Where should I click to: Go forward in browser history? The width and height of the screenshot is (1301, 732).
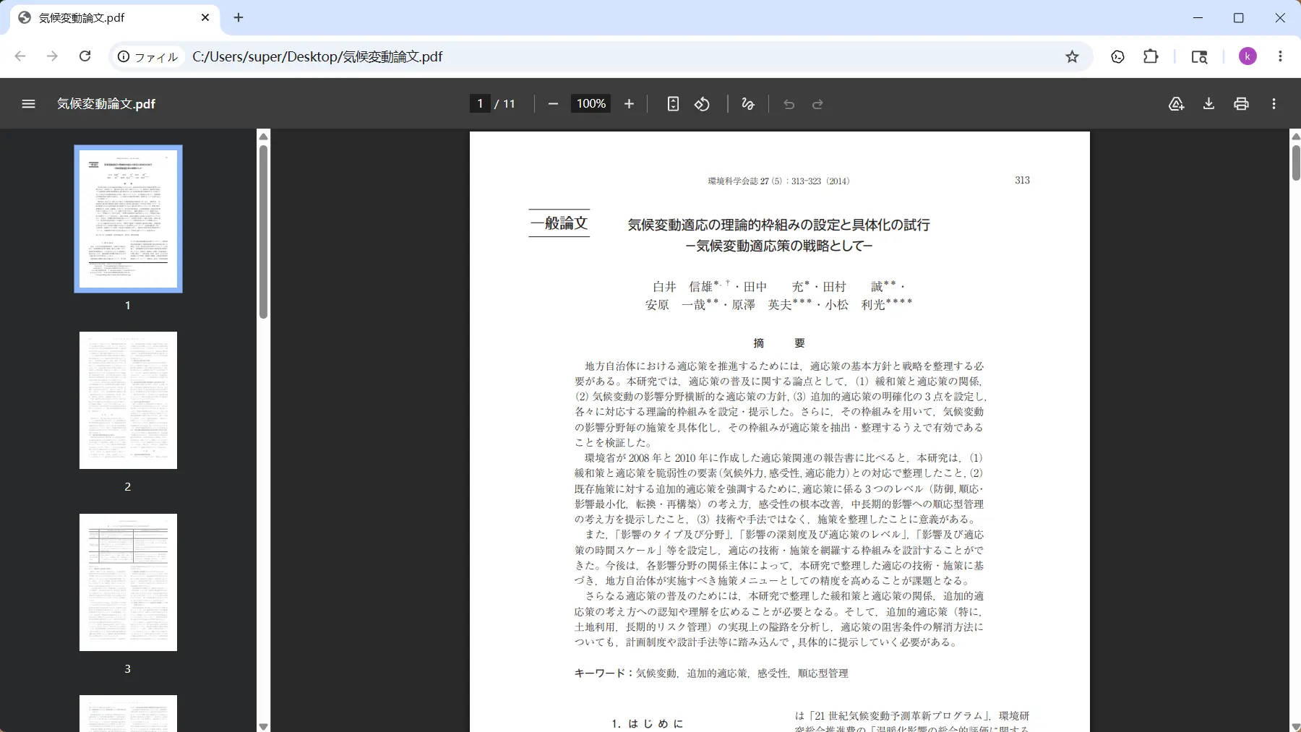click(x=52, y=56)
